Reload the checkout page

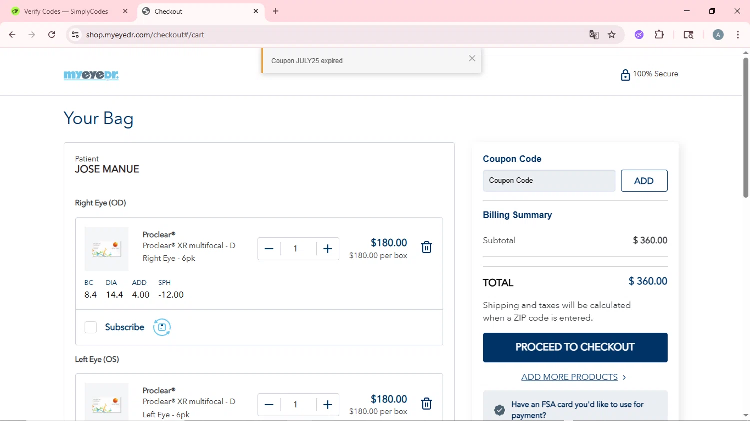(x=52, y=35)
